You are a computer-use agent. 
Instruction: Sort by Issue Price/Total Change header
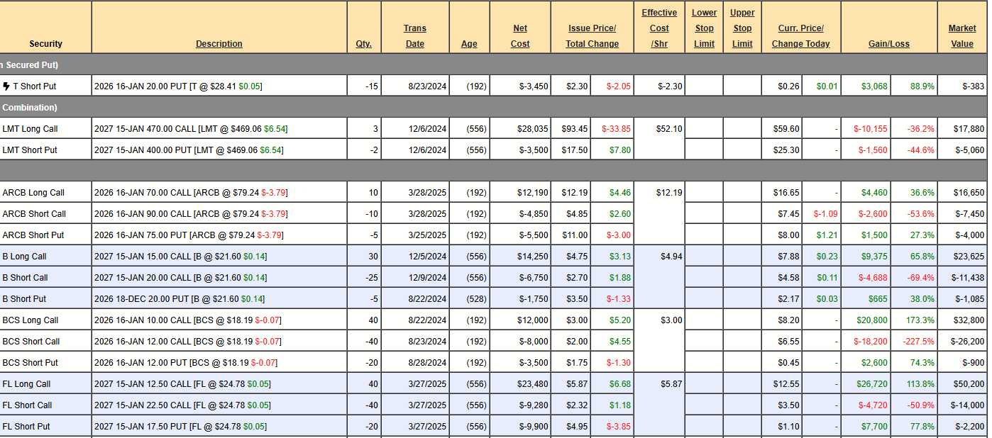pyautogui.click(x=592, y=36)
